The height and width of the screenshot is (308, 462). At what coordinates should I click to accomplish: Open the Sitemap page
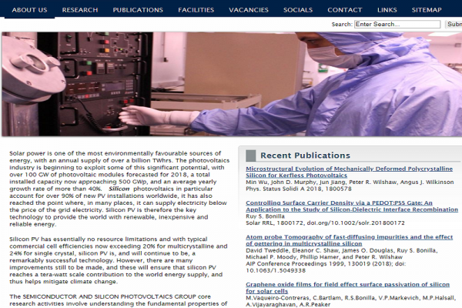(x=427, y=10)
